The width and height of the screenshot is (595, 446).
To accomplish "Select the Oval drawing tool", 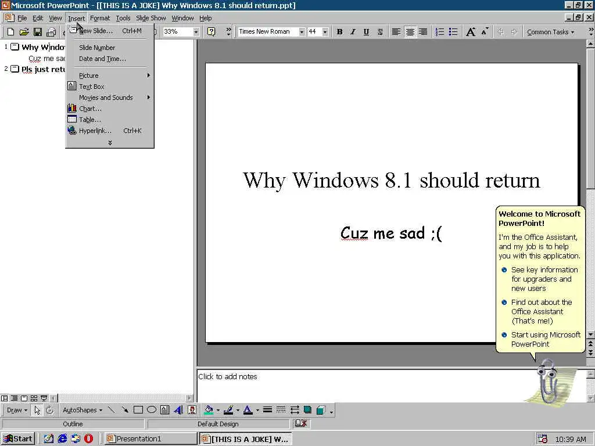I will tap(152, 410).
